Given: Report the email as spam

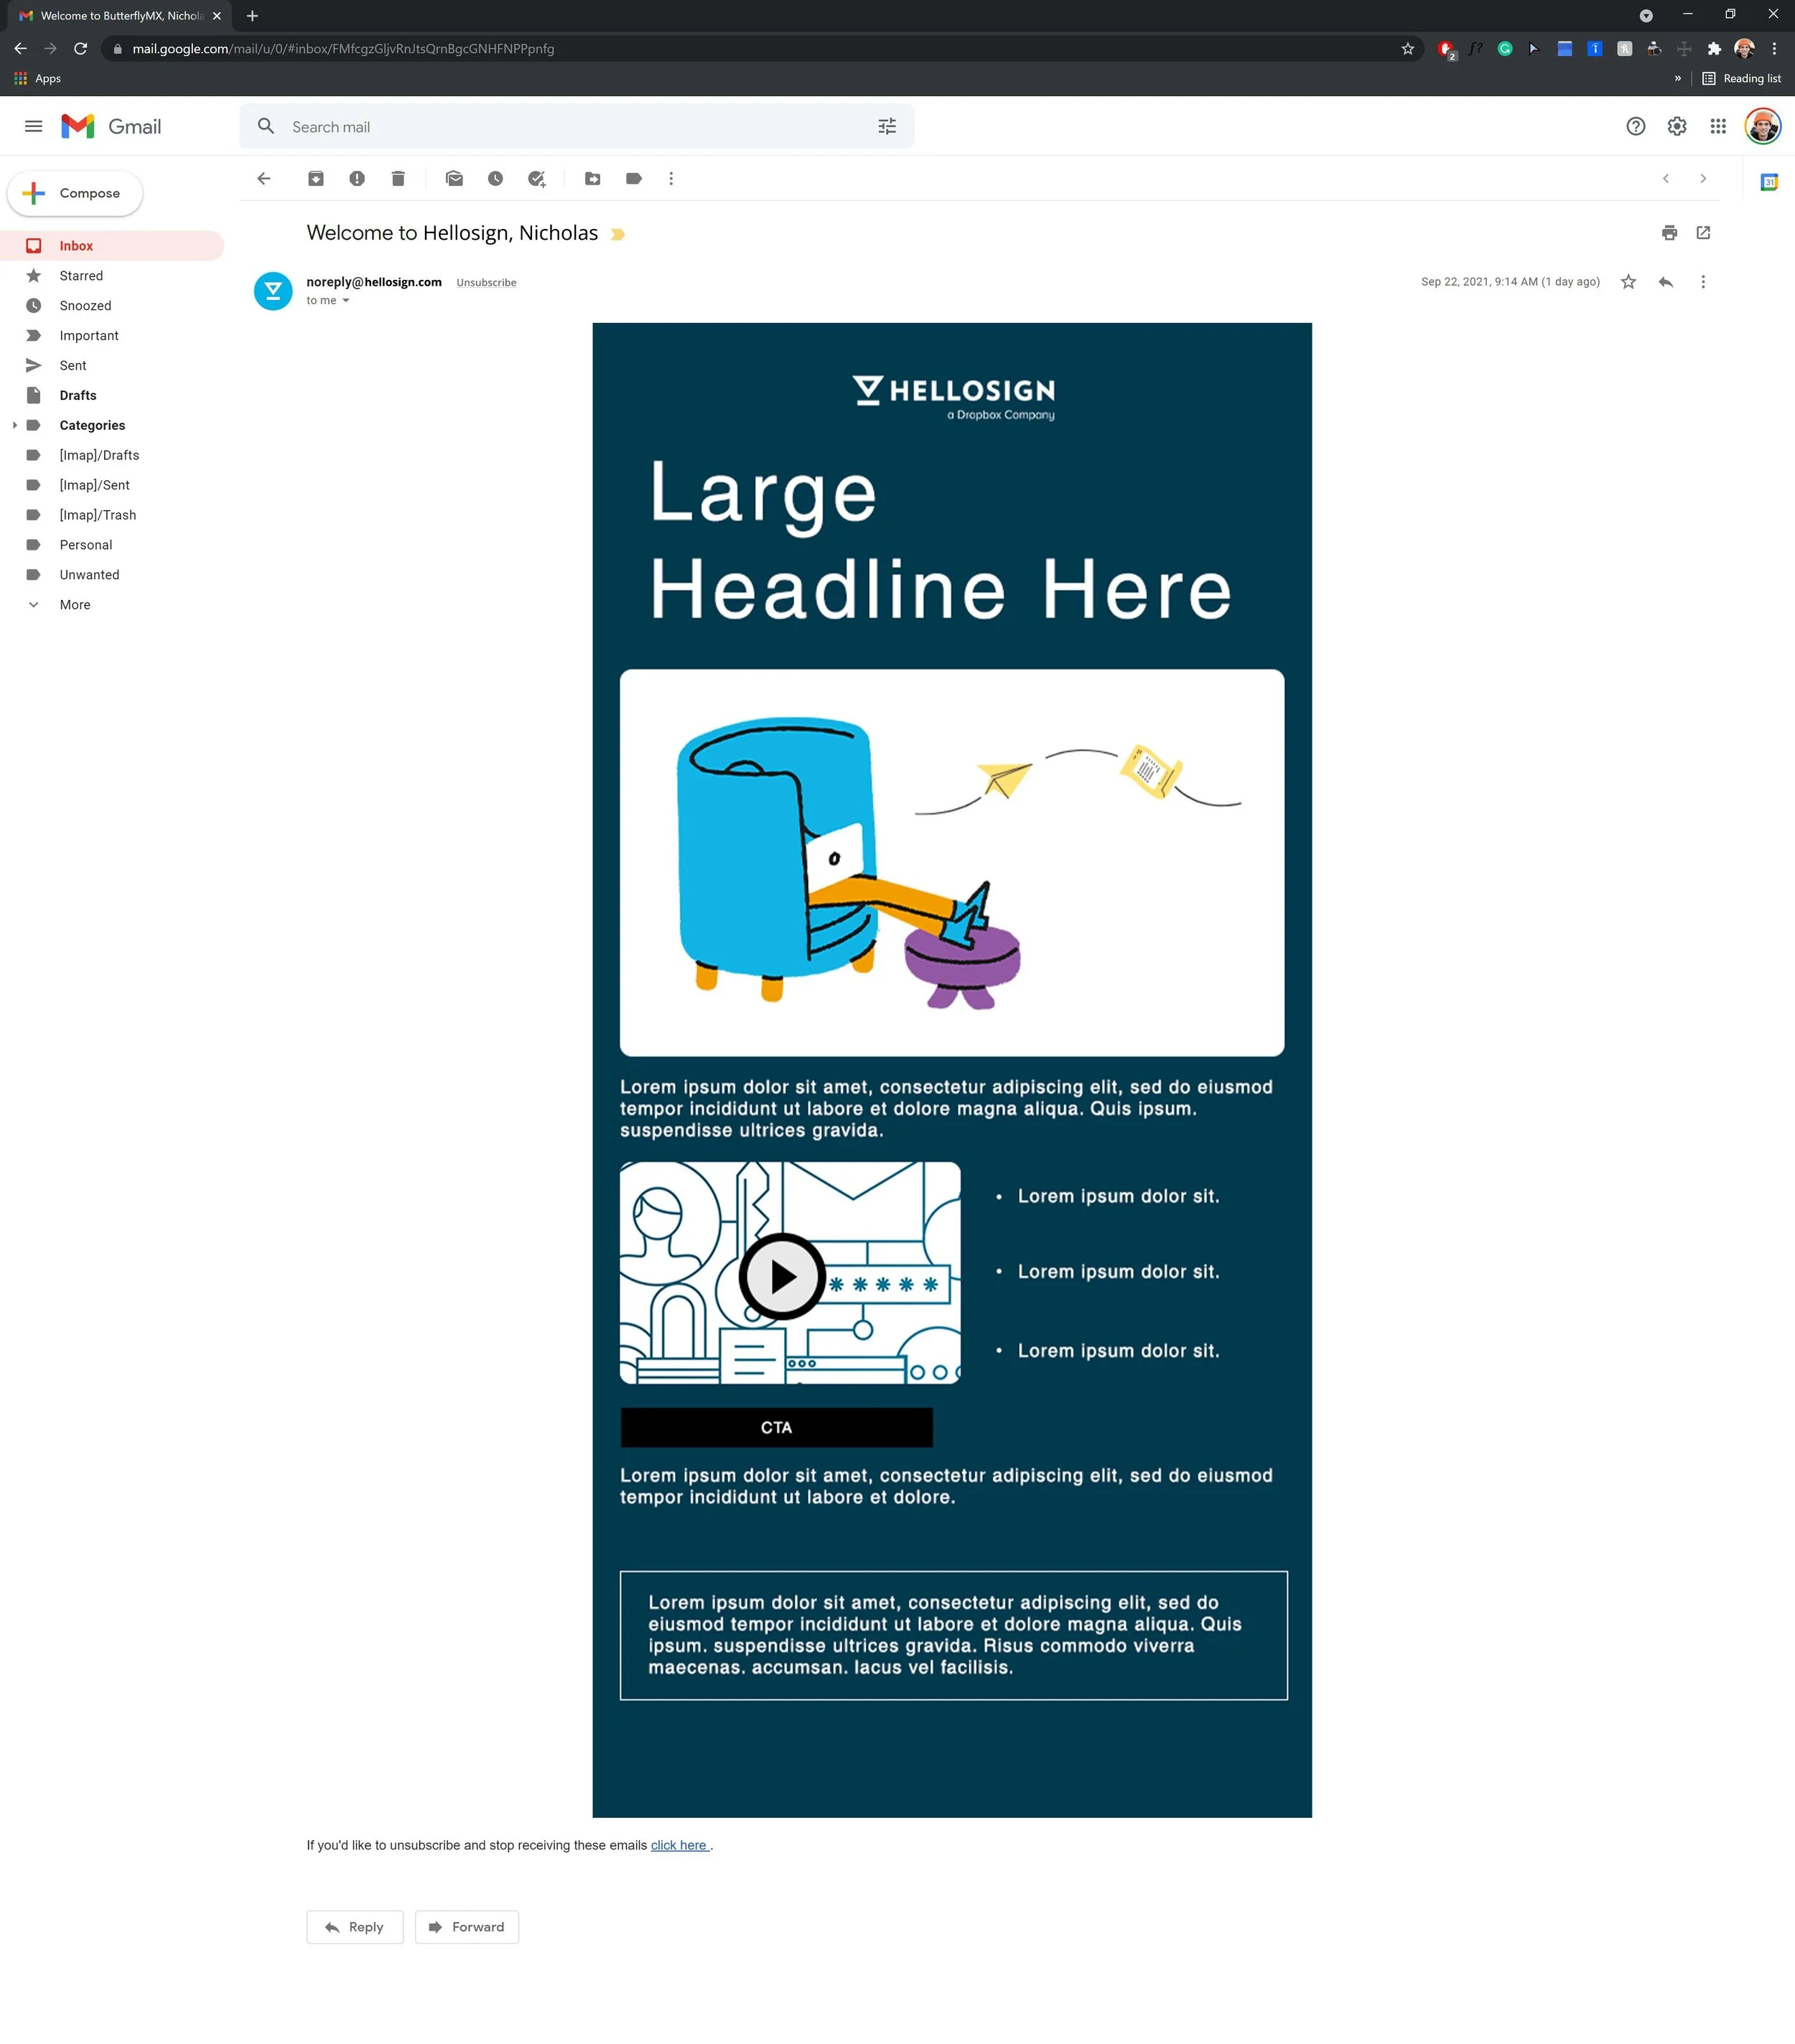Looking at the screenshot, I should click(x=357, y=178).
